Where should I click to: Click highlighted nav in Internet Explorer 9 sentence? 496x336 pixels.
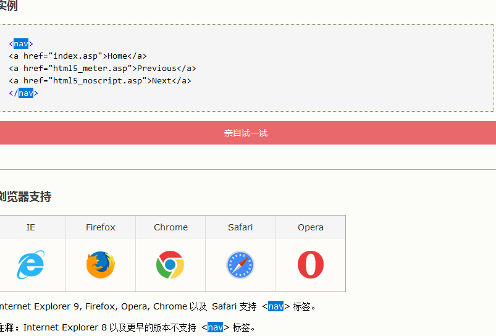275,306
